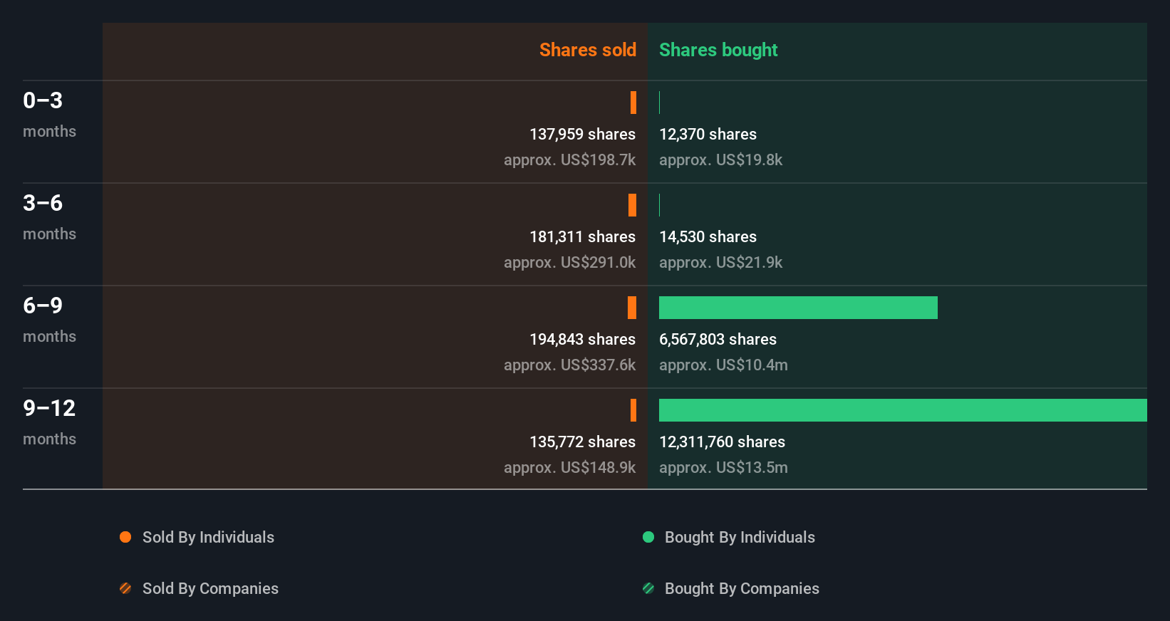Click the orange sold bar for 6–9 months
1170x621 pixels.
[x=632, y=308]
